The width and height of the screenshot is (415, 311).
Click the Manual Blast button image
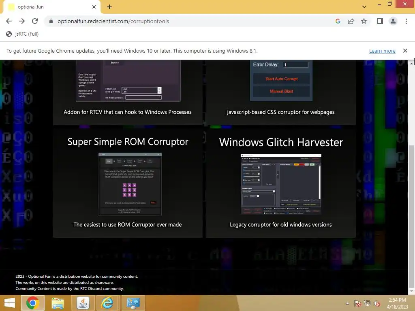pos(281,91)
